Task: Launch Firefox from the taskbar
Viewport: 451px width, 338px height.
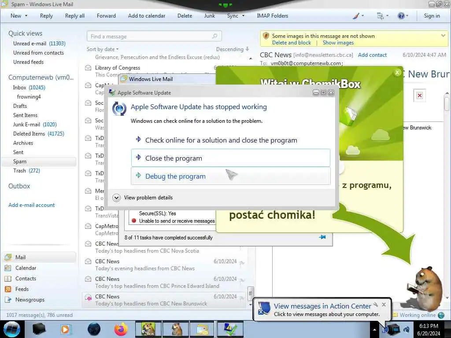Action: 121,329
